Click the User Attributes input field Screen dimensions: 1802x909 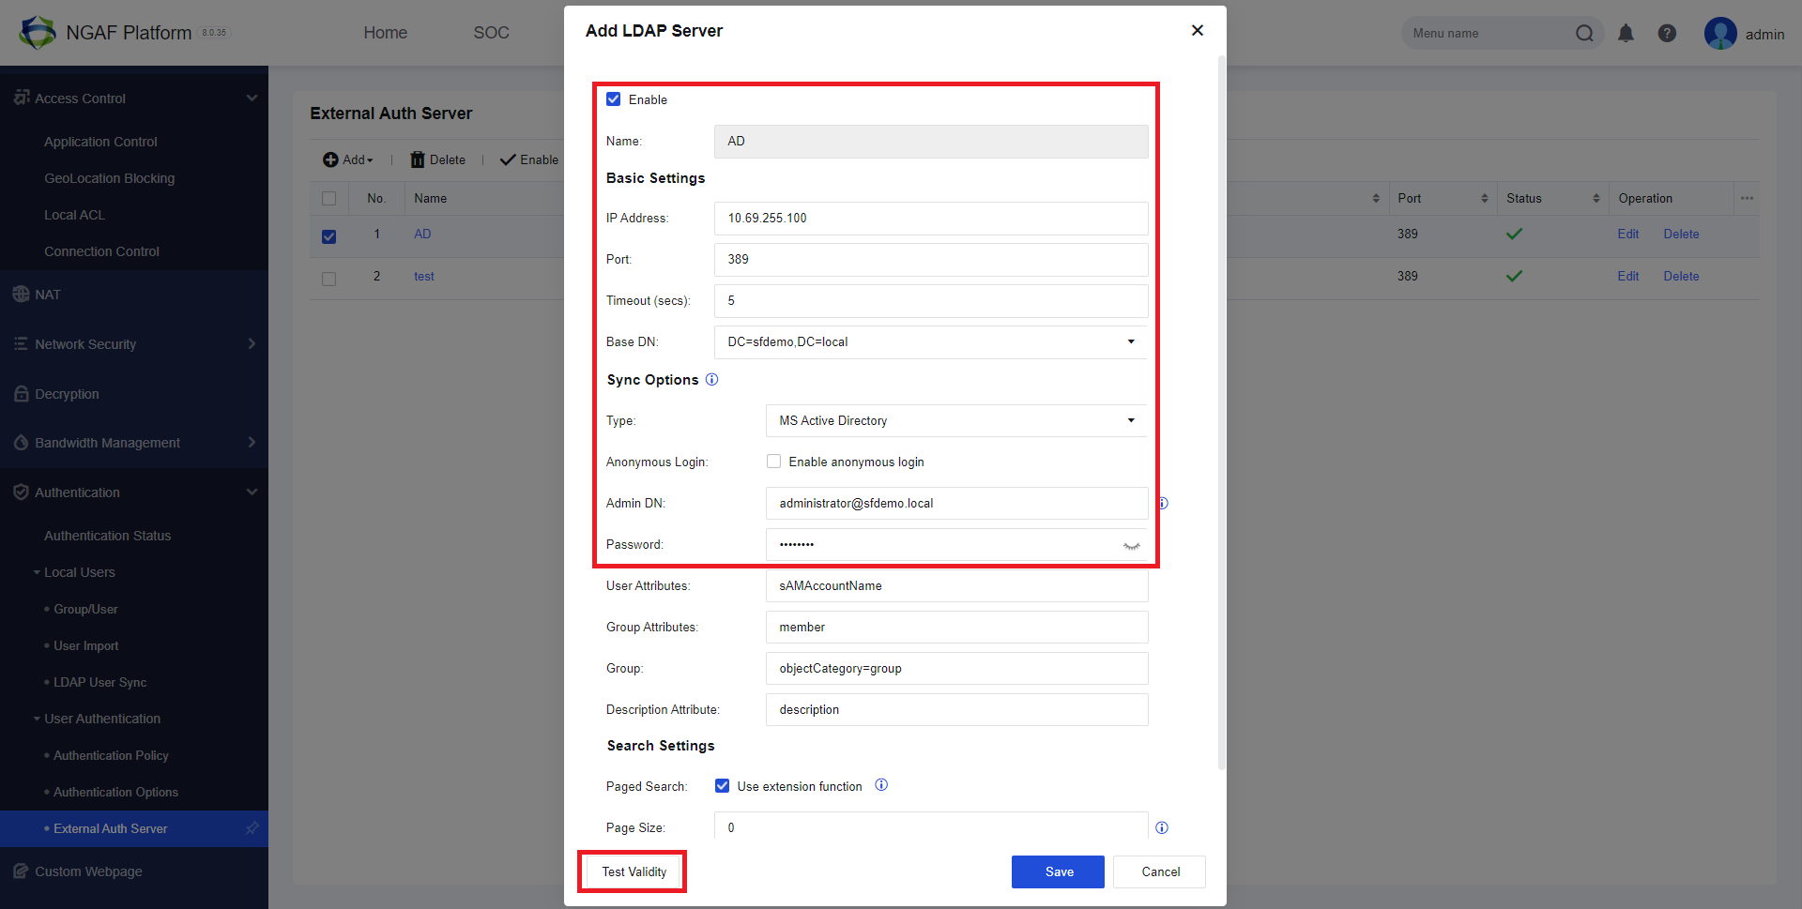tap(956, 585)
